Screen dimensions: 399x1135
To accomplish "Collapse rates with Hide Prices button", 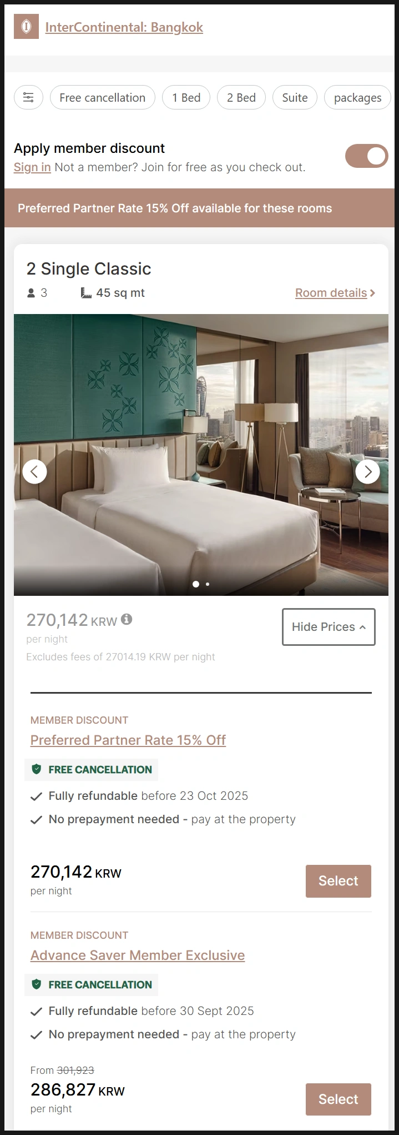I will coord(329,627).
